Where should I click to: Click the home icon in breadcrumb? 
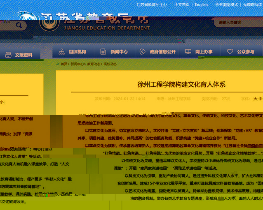tap(58, 64)
